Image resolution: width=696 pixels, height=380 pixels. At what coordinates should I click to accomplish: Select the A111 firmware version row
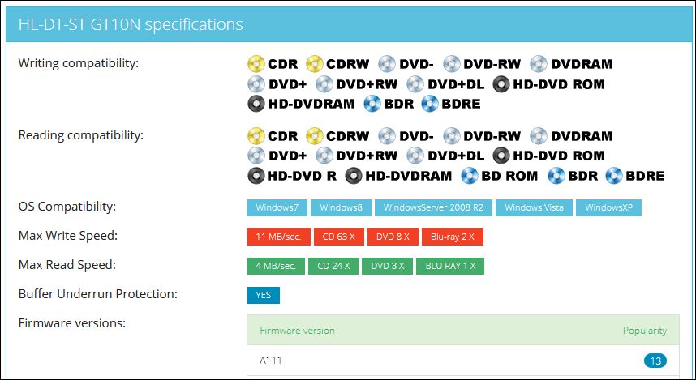coord(463,361)
